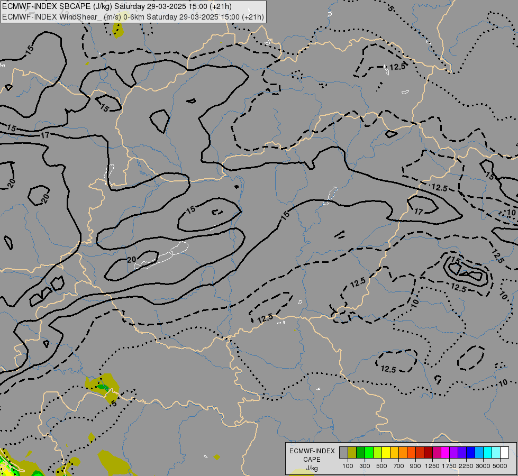Click the legend value 3000
This screenshot has height=476, width=518.
click(483, 466)
